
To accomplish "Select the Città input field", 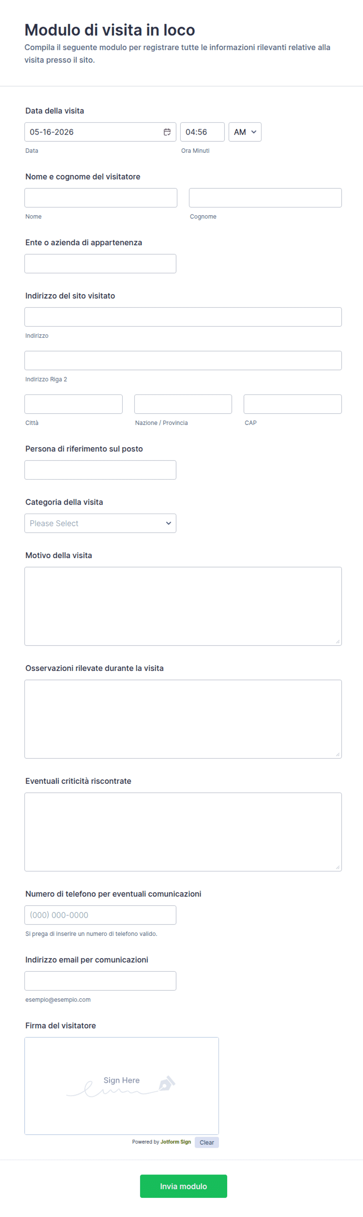I will (x=74, y=404).
